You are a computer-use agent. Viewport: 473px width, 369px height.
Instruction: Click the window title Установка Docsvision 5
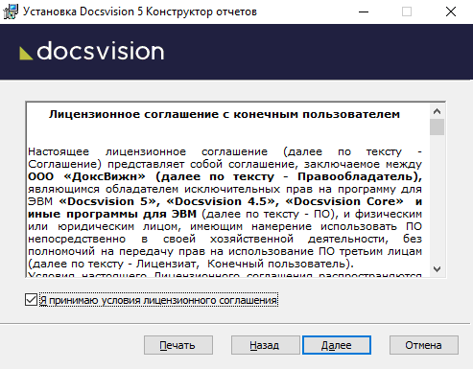pos(83,12)
